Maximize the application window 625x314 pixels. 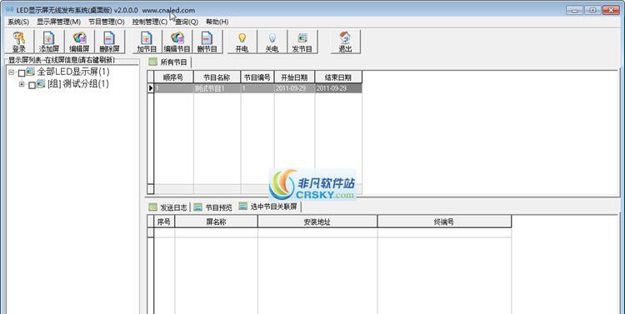click(592, 10)
